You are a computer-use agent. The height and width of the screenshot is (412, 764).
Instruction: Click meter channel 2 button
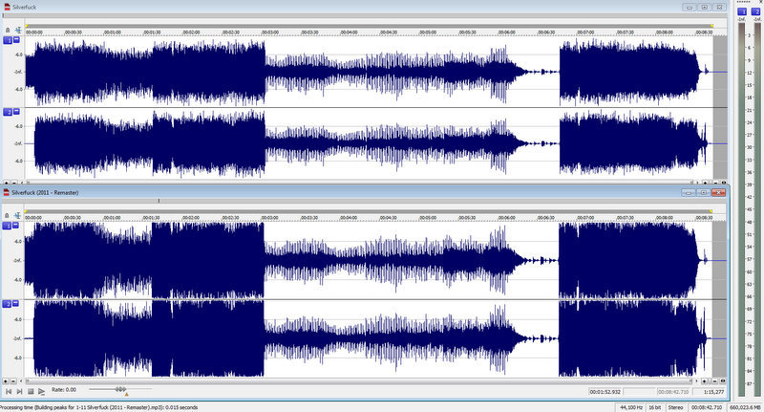click(755, 11)
